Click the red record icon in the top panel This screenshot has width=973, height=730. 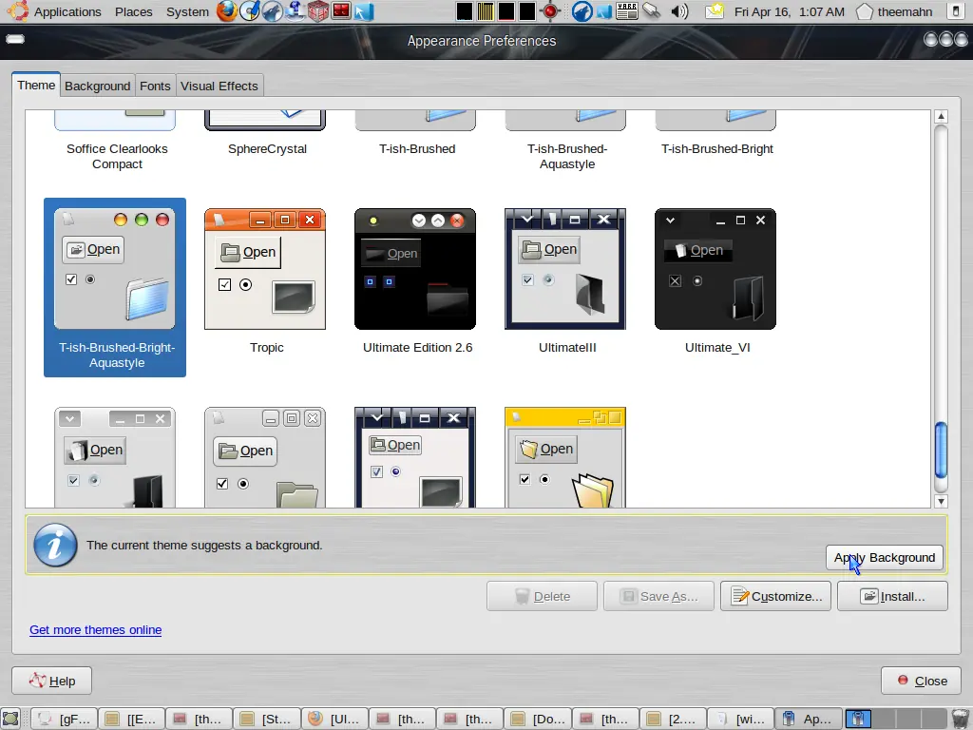tap(550, 11)
